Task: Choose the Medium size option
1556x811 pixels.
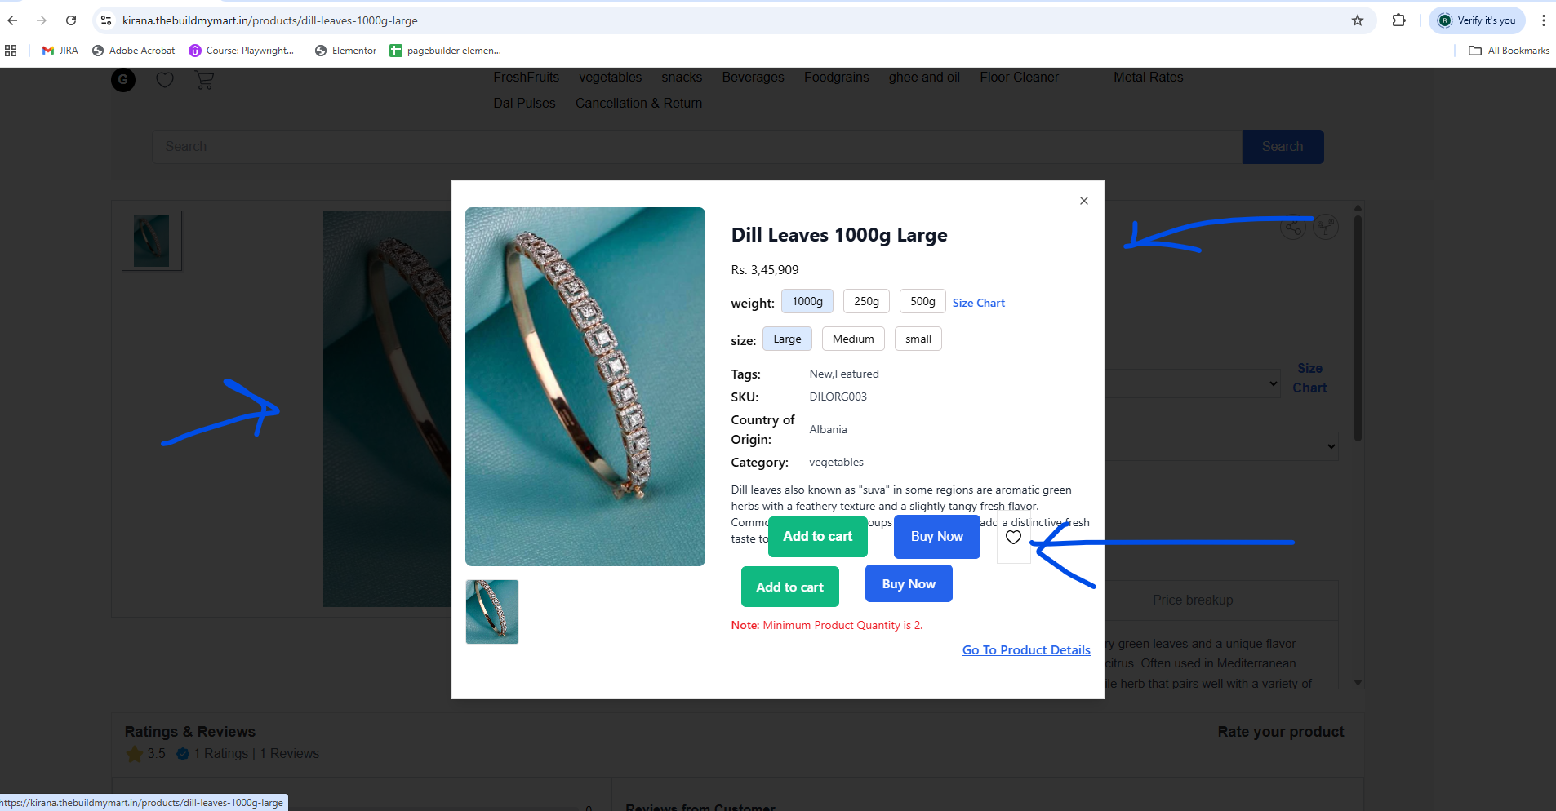Action: click(853, 339)
